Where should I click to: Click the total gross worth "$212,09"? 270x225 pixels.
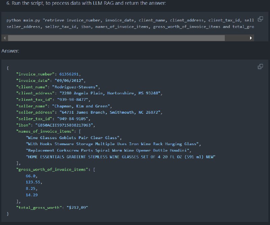click(x=77, y=207)
